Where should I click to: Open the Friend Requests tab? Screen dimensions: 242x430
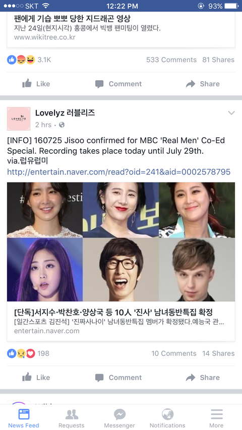pos(71,418)
